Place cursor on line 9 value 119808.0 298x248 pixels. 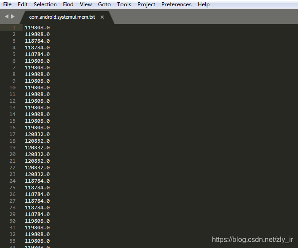click(x=37, y=81)
